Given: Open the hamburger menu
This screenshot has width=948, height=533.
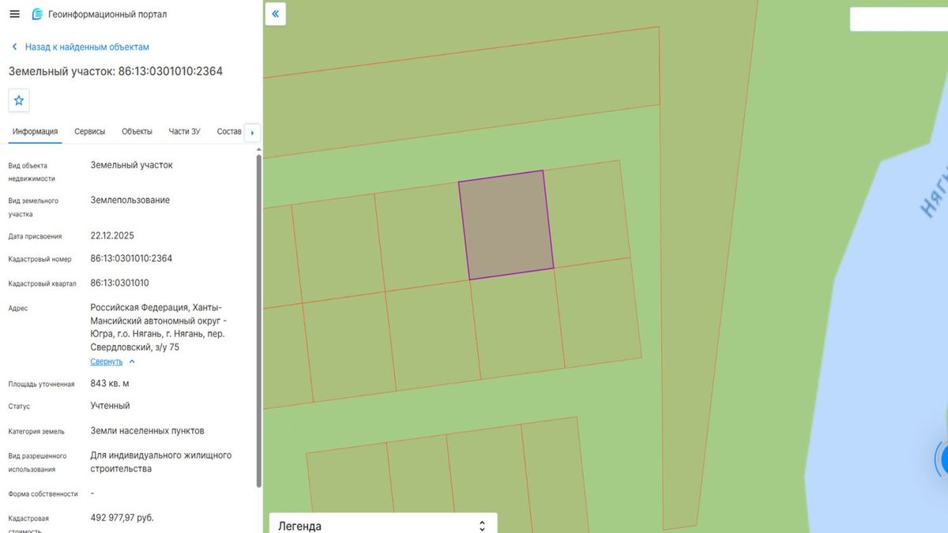Looking at the screenshot, I should pyautogui.click(x=14, y=14).
